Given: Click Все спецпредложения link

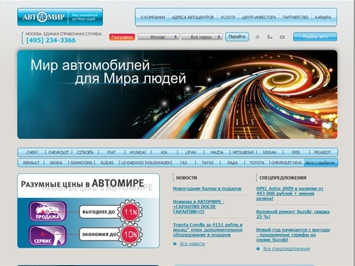Looking at the screenshot, I should (287, 248).
